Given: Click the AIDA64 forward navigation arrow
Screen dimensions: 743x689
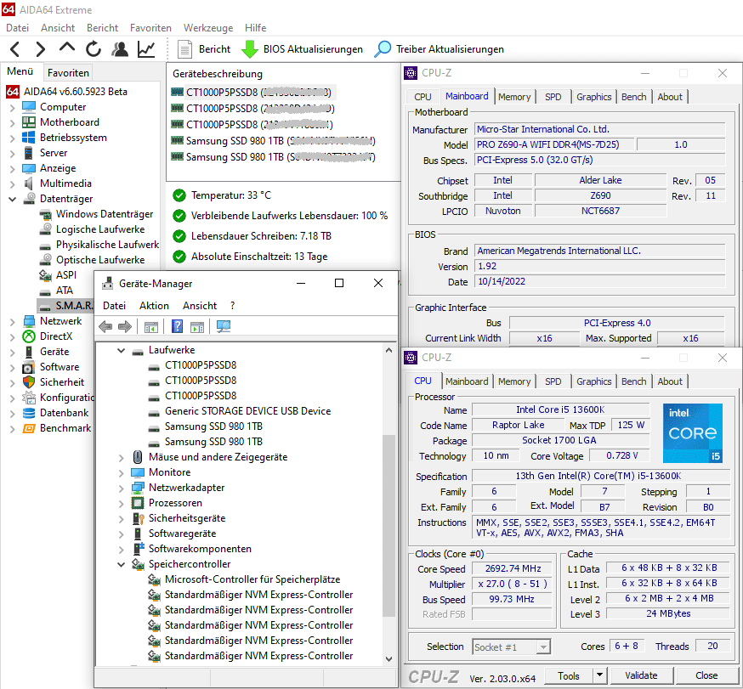Looking at the screenshot, I should pos(41,48).
